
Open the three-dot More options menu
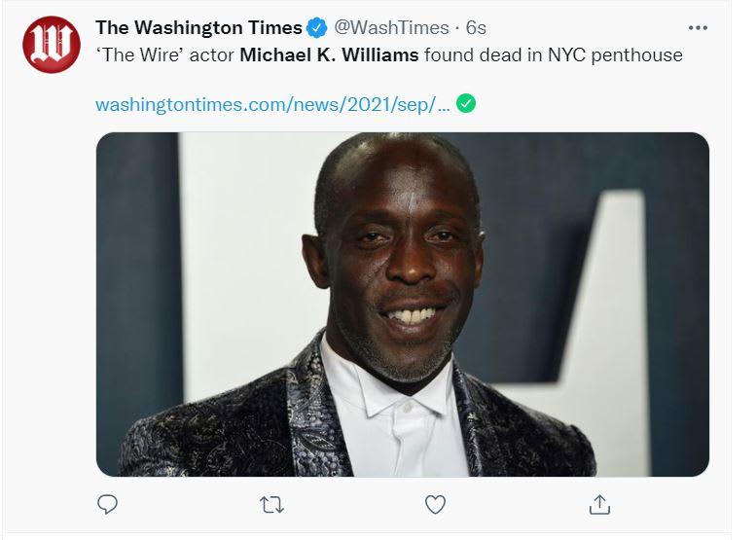click(x=698, y=27)
